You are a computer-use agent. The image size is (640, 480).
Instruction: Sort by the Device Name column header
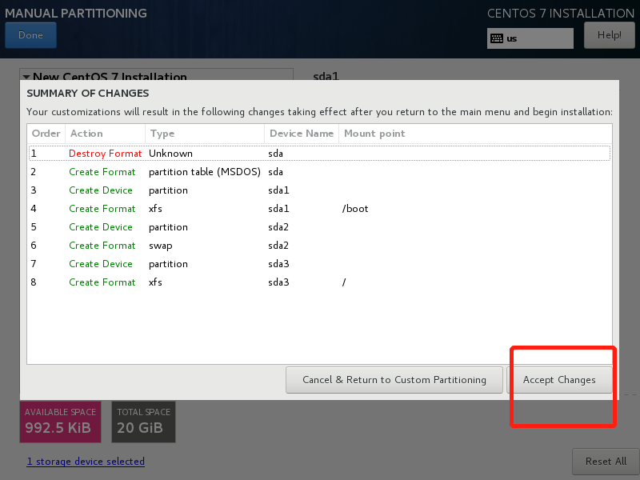point(302,134)
